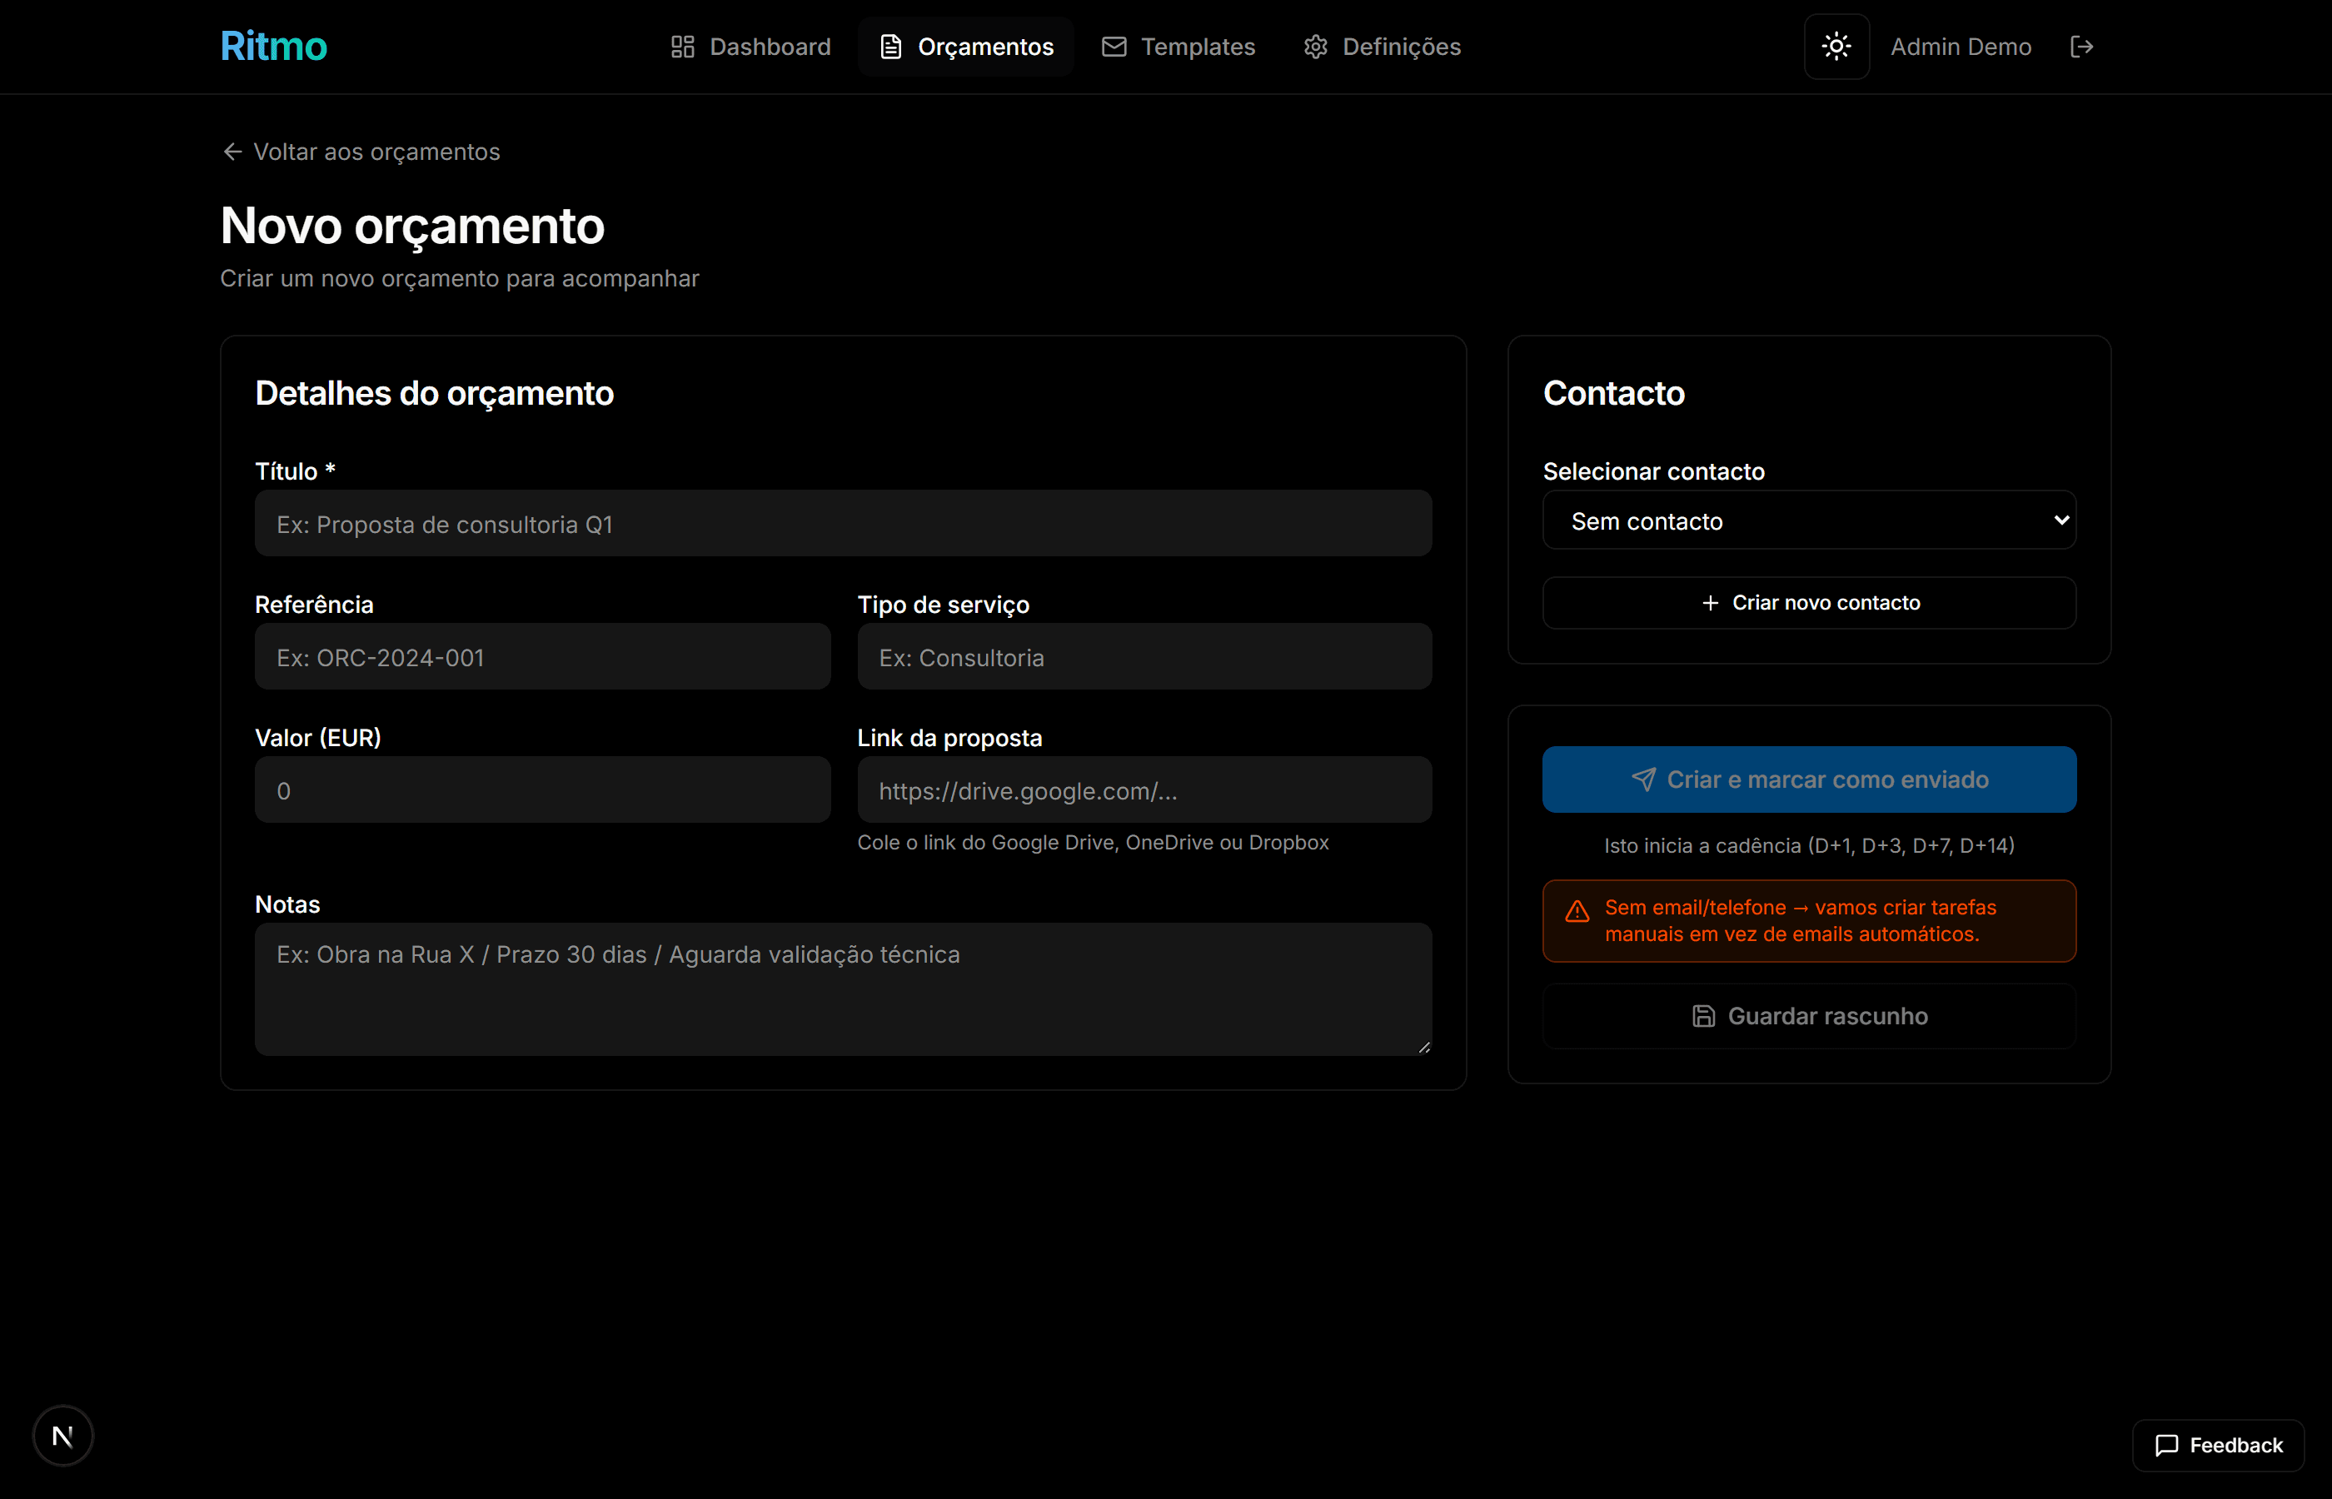2332x1499 pixels.
Task: Grab the Notas textarea resize handle
Action: point(1424,1048)
